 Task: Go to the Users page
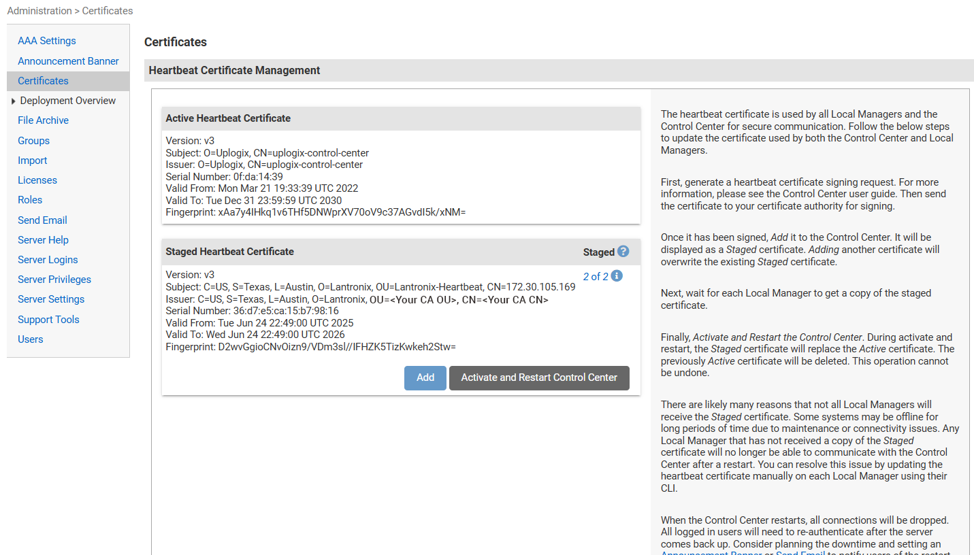[30, 339]
